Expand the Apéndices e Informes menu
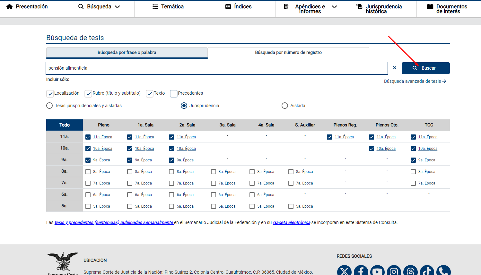The image size is (481, 275). (x=310, y=9)
